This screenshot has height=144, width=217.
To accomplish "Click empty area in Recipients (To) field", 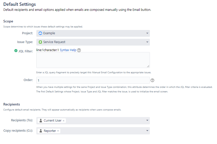I will point(105,121).
